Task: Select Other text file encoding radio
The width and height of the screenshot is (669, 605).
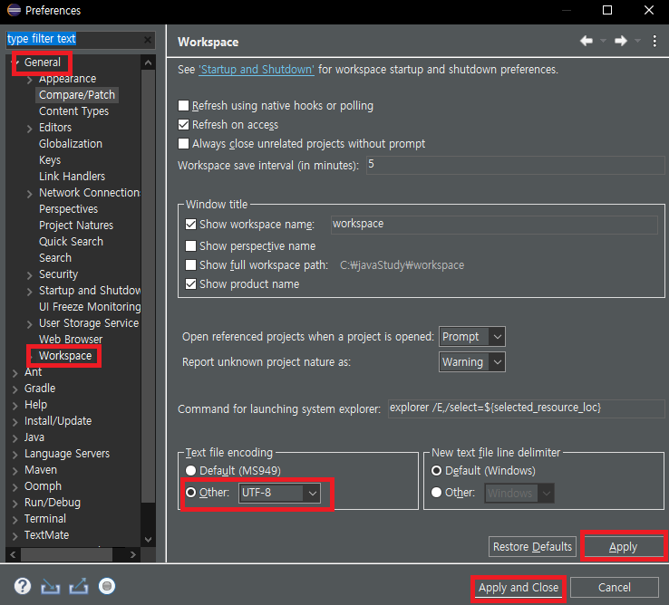Action: point(190,493)
